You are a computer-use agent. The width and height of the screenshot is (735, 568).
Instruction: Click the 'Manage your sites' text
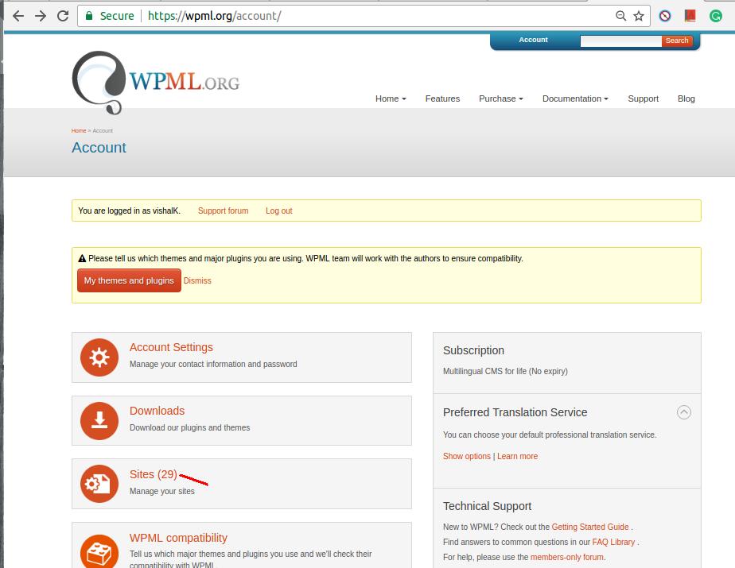162,491
